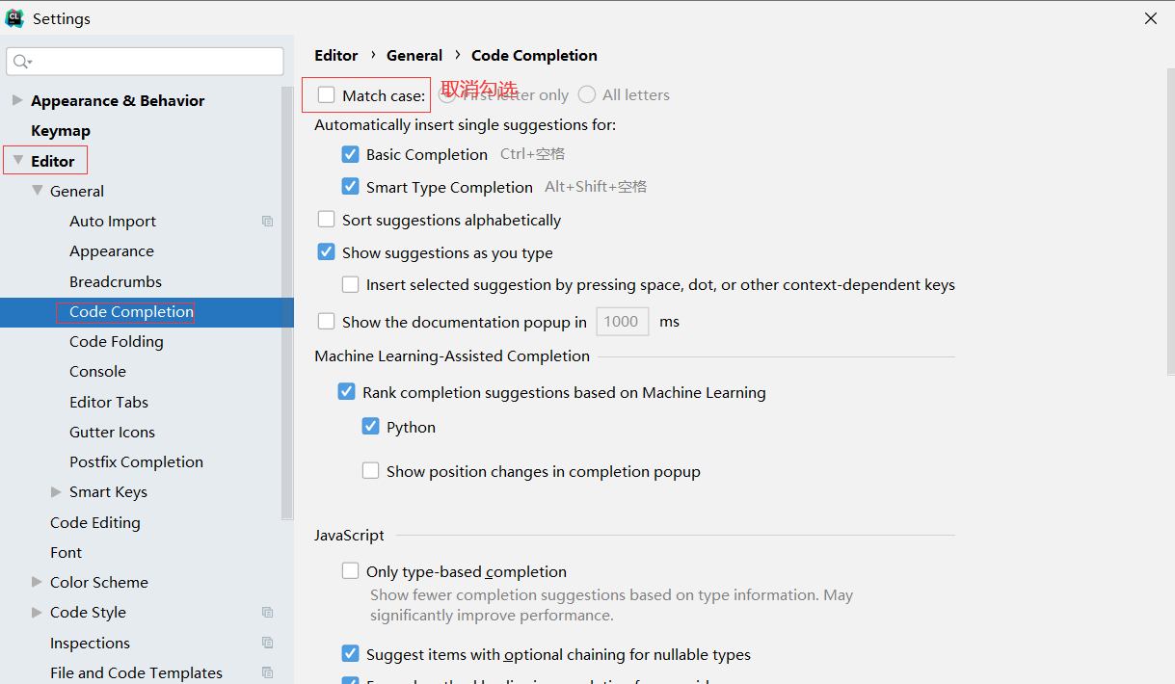
Task: Select Code Folding in the settings tree
Action: pyautogui.click(x=117, y=342)
